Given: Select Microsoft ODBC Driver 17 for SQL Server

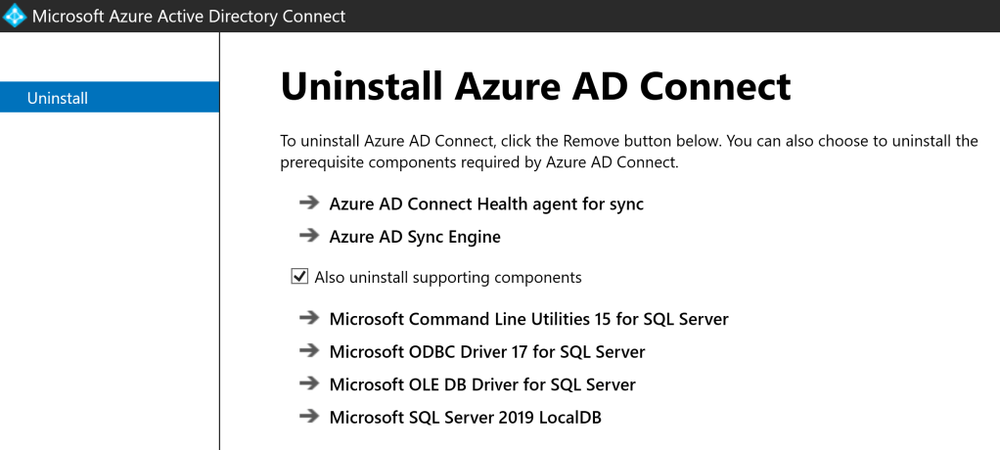Looking at the screenshot, I should [487, 351].
